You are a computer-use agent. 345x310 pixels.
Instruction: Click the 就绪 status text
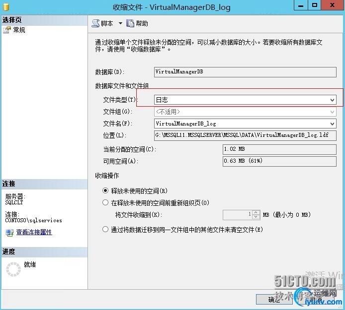pyautogui.click(x=30, y=264)
